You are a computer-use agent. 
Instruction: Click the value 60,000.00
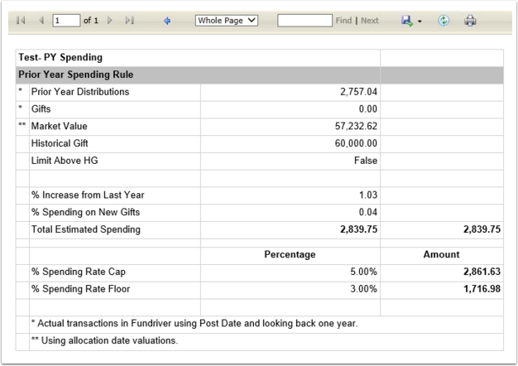point(356,143)
